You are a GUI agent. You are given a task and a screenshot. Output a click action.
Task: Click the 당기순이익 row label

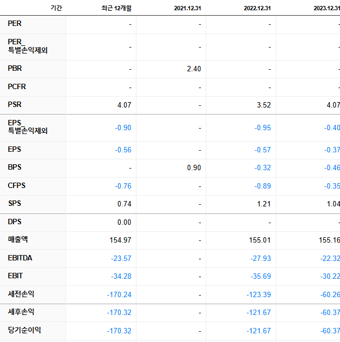coord(24,330)
